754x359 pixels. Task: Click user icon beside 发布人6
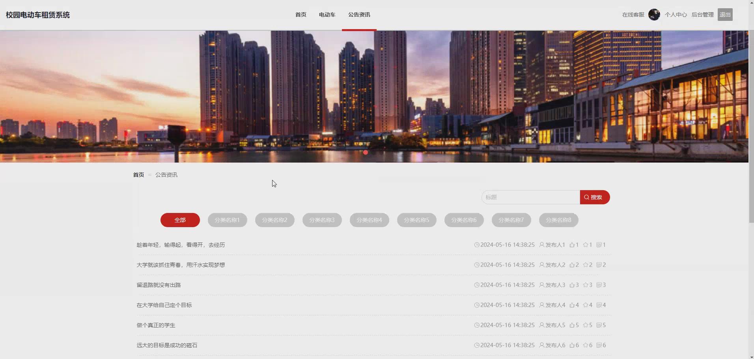click(x=542, y=345)
